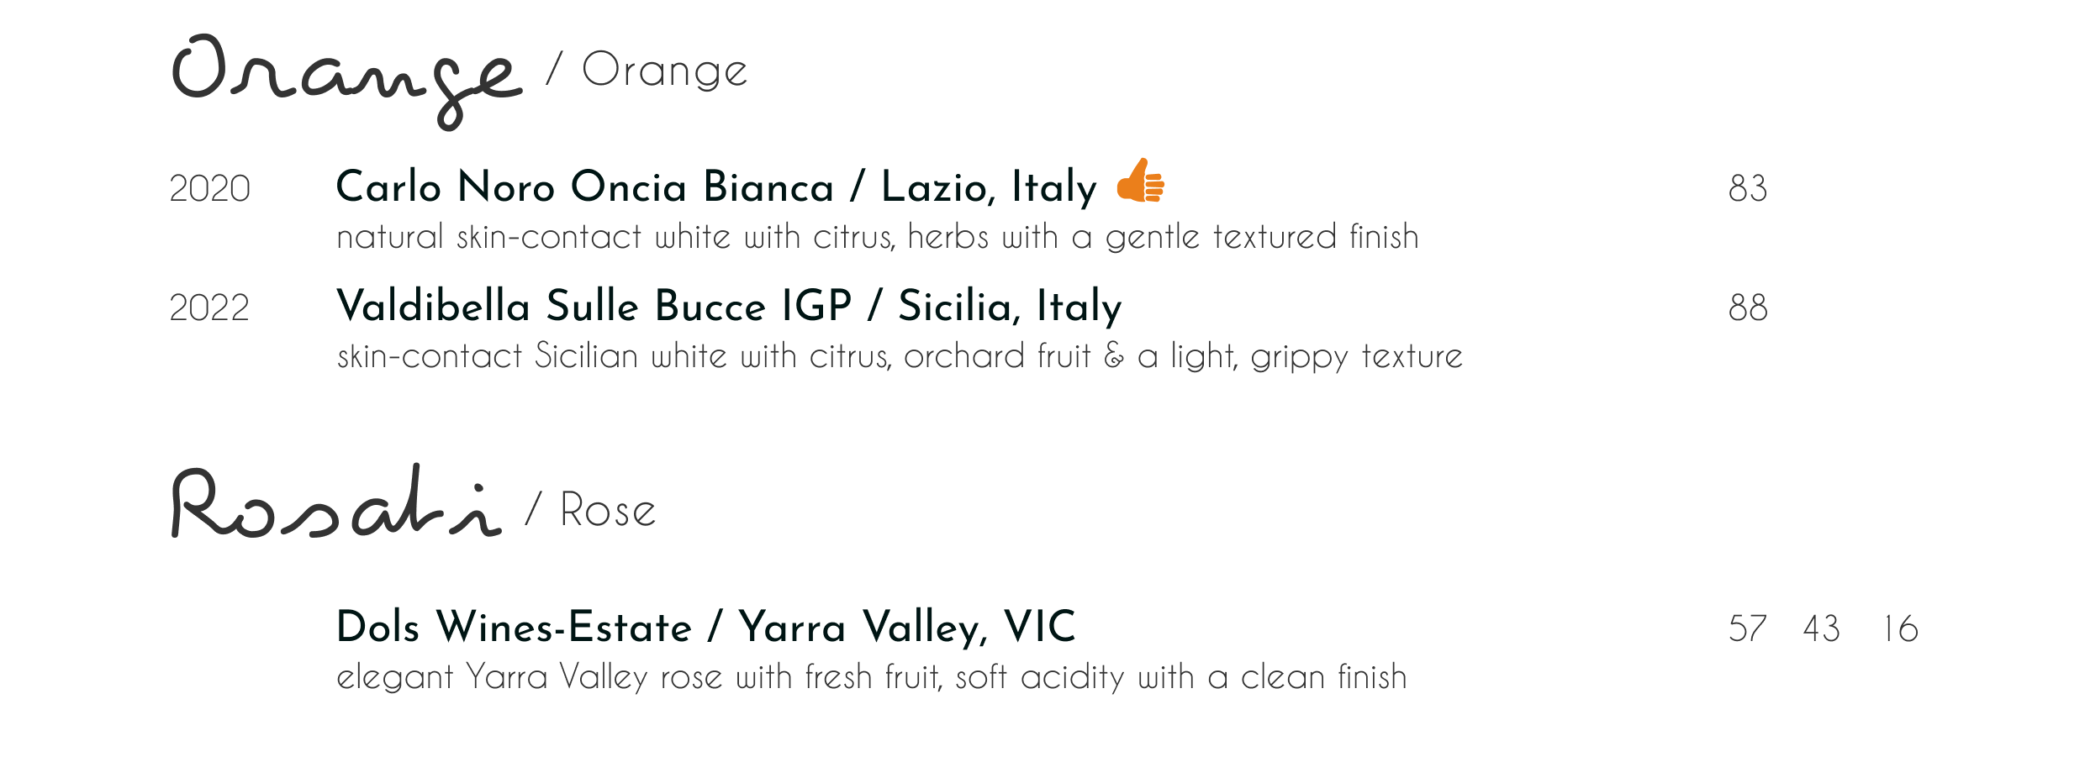Click the handwritten Orange section heading

pyautogui.click(x=345, y=77)
